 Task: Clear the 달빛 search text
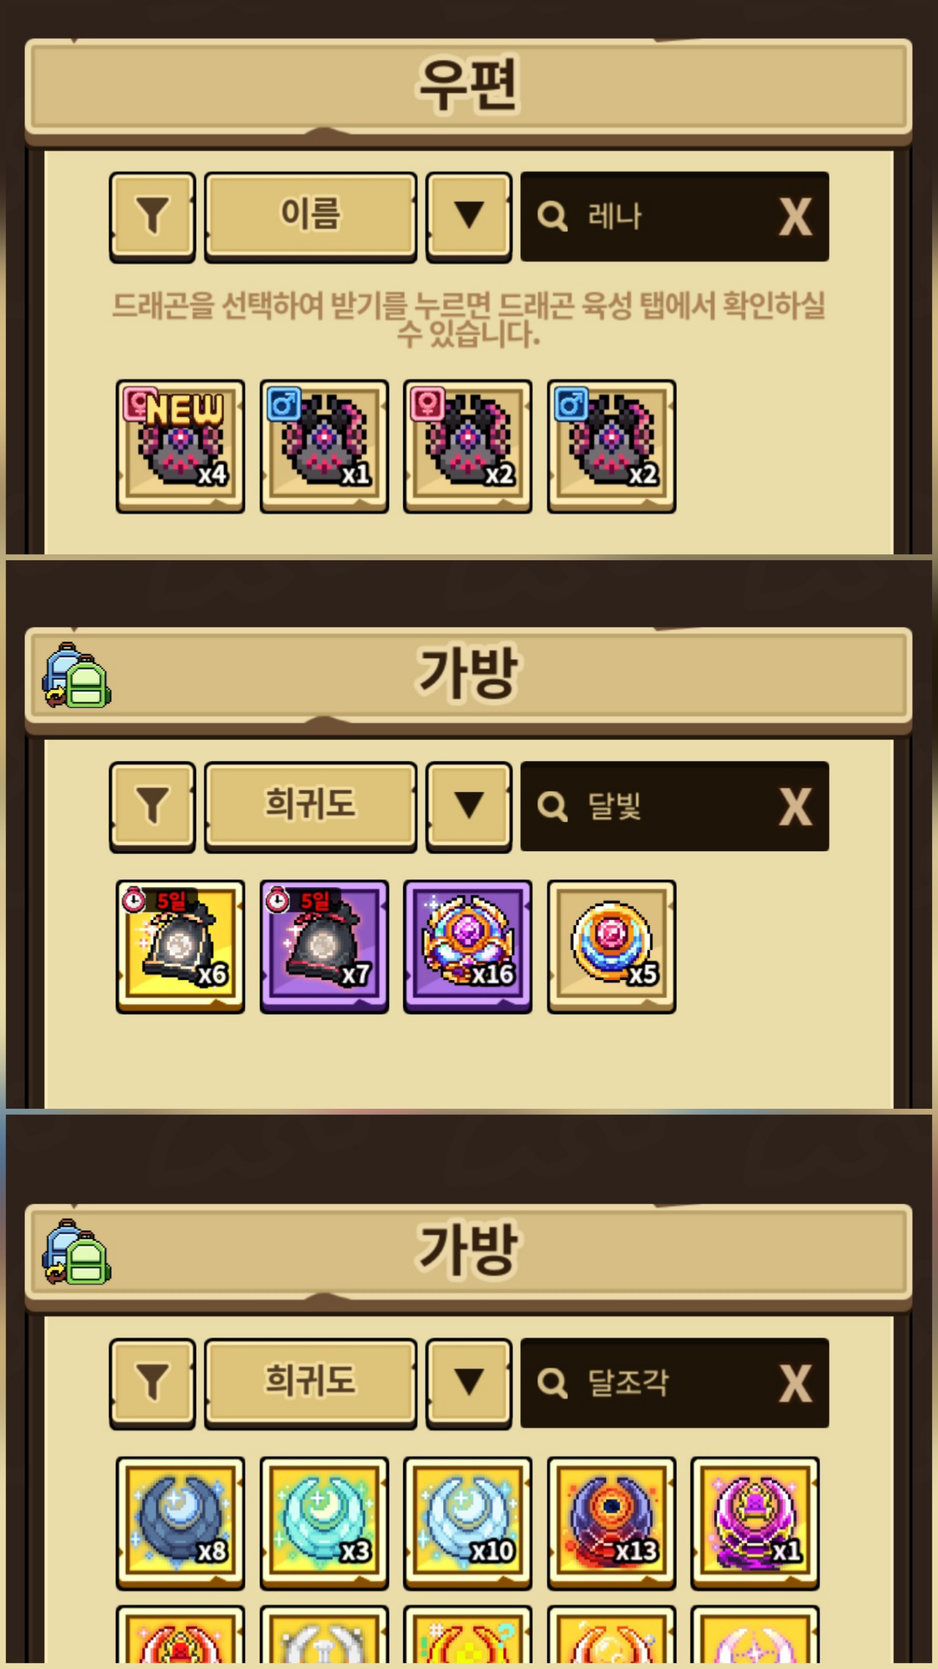pyautogui.click(x=795, y=807)
